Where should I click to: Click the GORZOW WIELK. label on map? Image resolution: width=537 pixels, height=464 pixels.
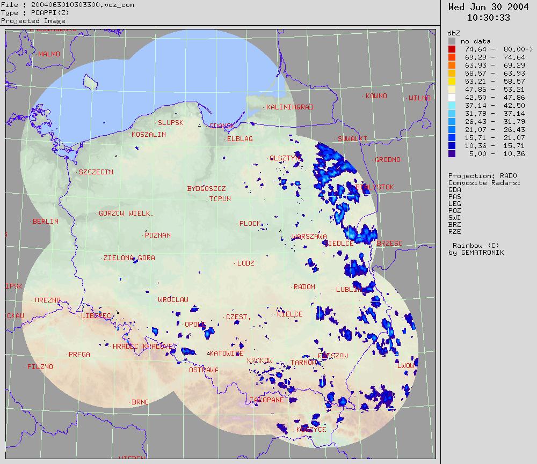point(126,213)
